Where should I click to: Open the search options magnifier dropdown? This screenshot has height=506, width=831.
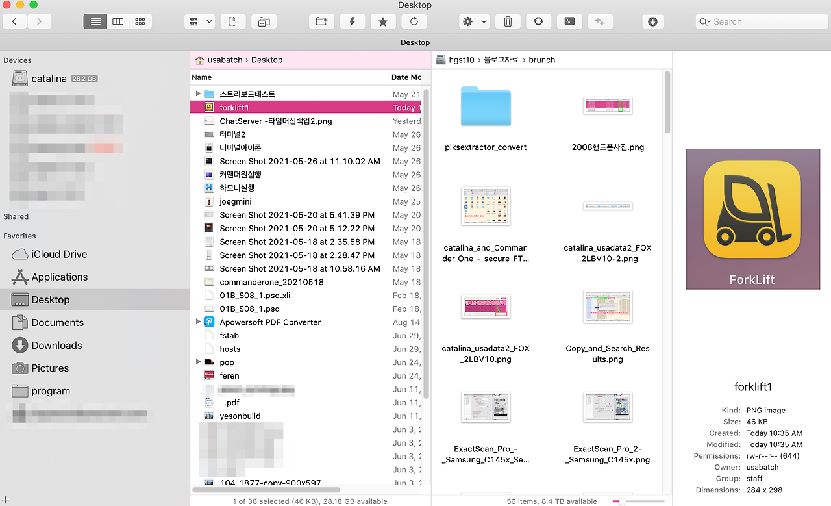coord(704,21)
